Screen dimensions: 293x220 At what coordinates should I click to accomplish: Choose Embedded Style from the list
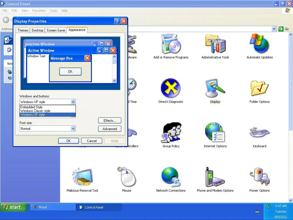click(x=48, y=107)
